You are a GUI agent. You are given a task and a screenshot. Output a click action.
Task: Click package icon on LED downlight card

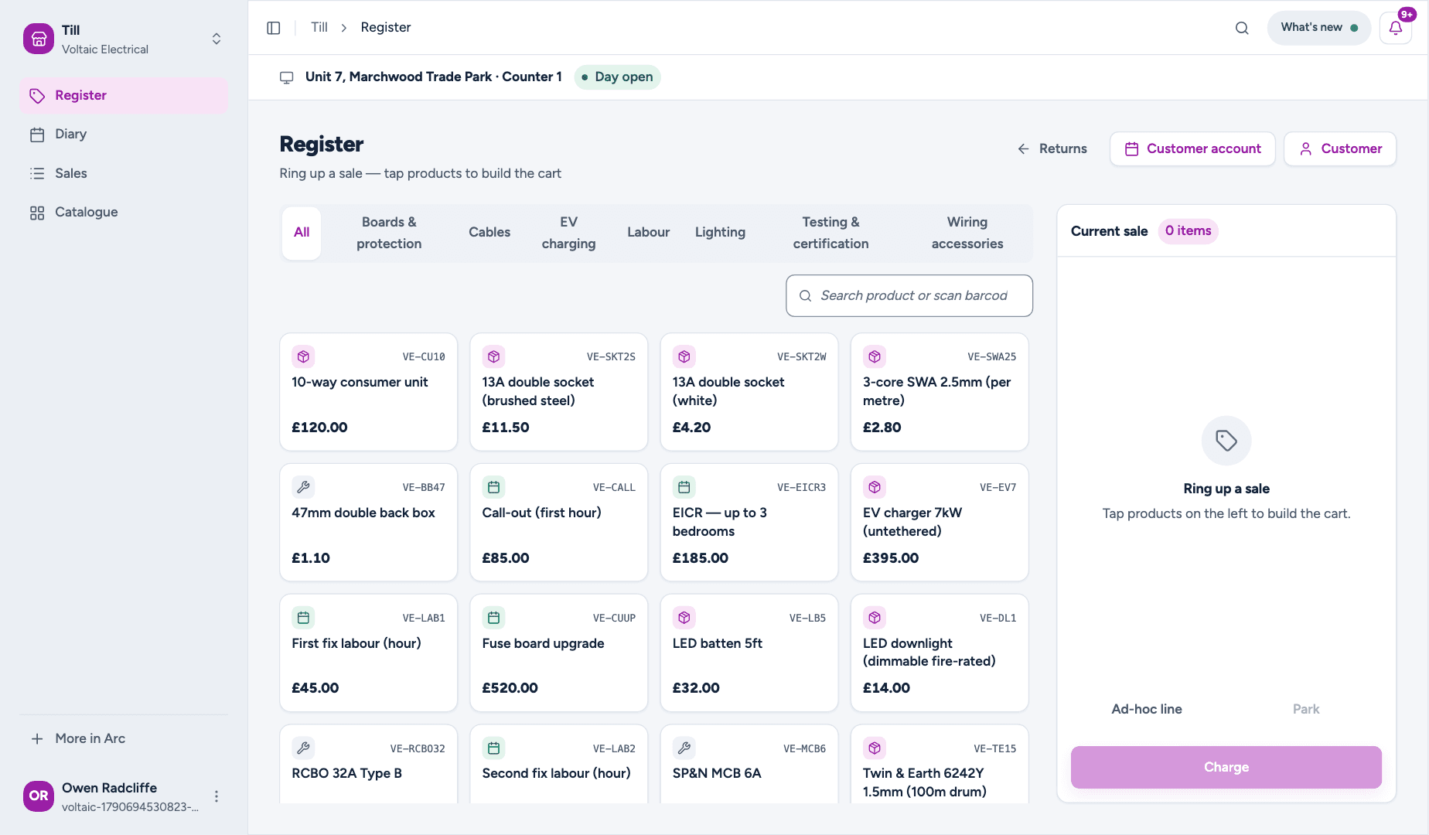[x=875, y=618]
